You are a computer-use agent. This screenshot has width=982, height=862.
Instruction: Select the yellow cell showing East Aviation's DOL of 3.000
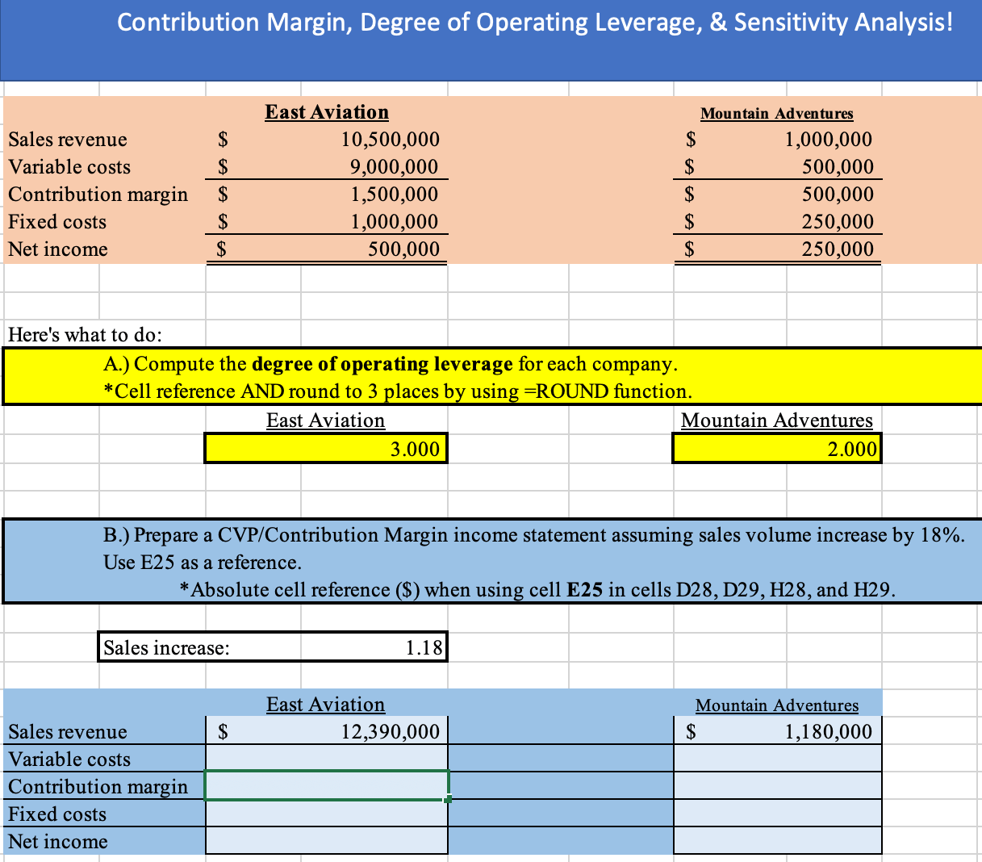pos(325,448)
